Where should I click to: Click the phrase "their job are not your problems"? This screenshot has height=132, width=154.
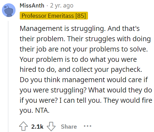pyautogui.click(x=70, y=49)
